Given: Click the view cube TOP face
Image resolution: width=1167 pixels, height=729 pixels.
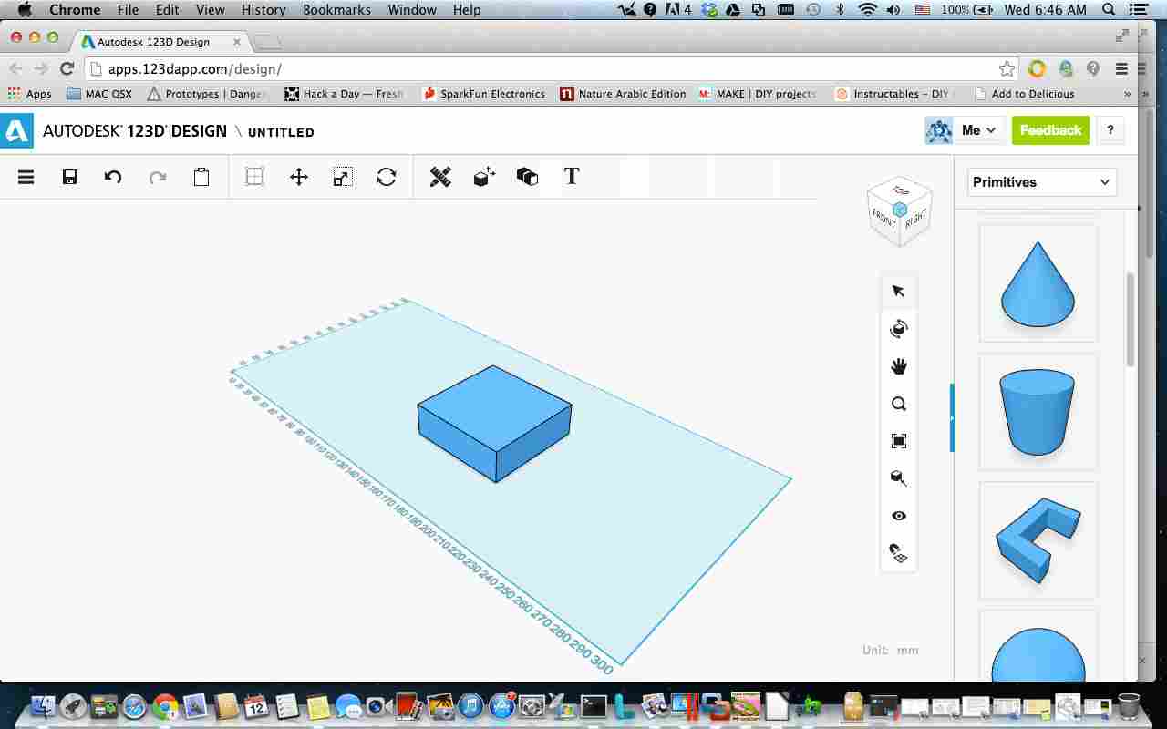Looking at the screenshot, I should (900, 190).
